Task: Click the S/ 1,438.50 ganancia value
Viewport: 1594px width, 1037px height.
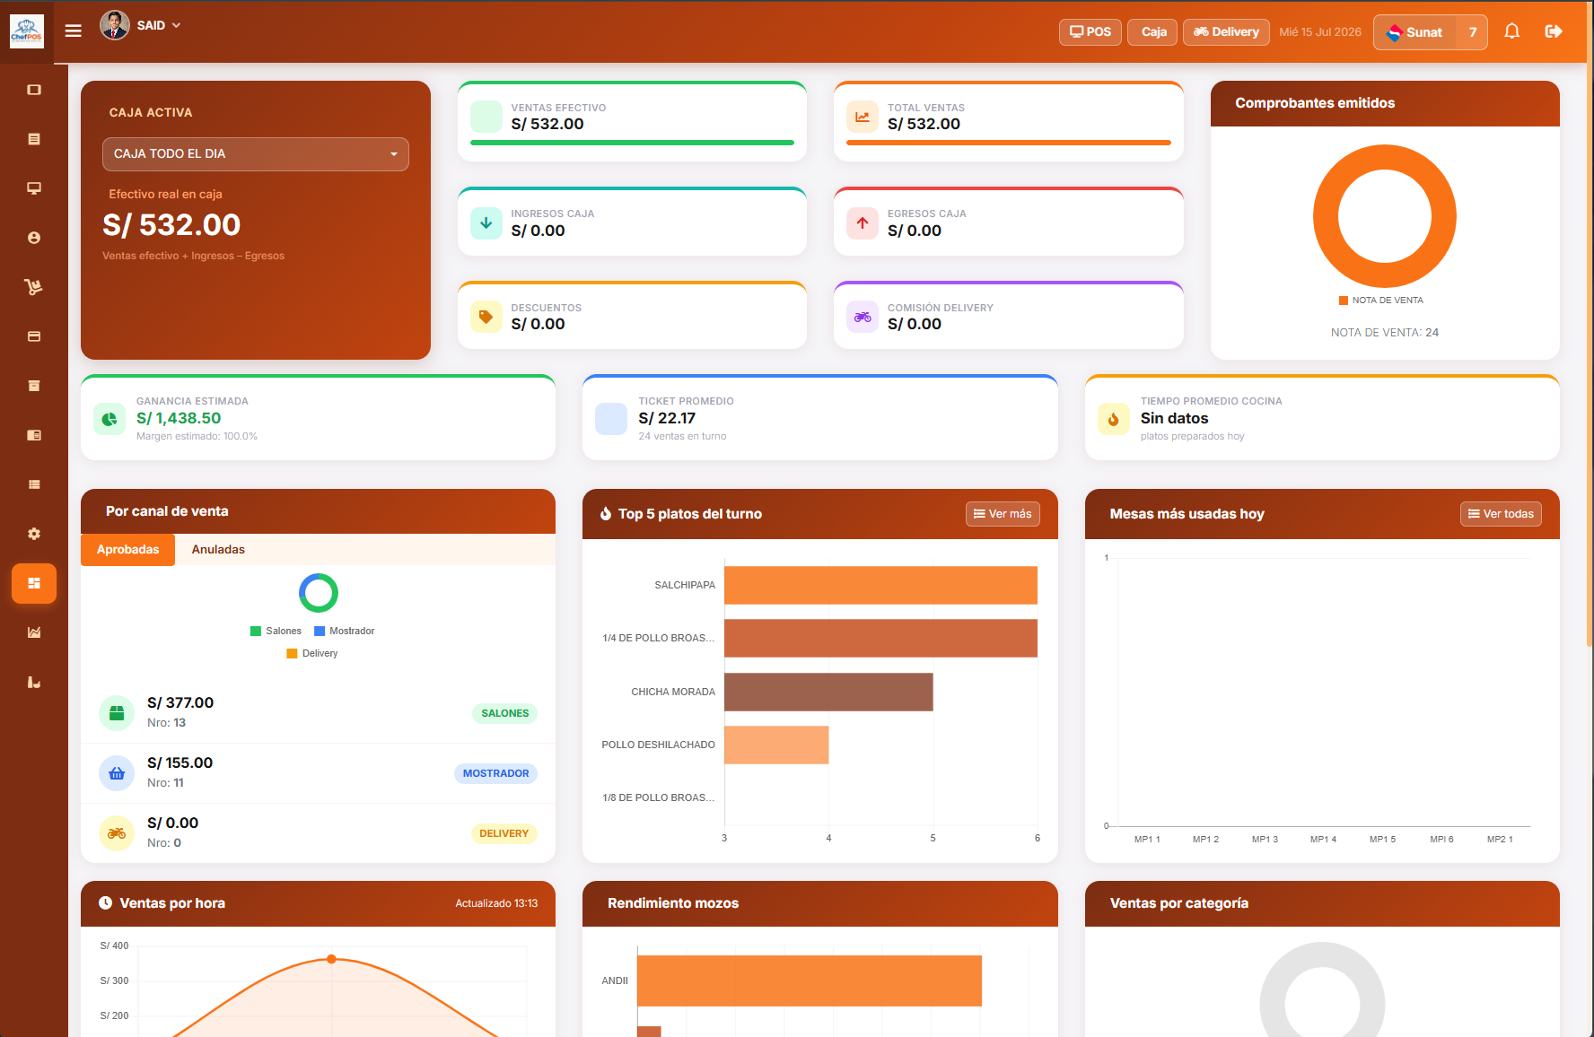Action: coord(179,418)
